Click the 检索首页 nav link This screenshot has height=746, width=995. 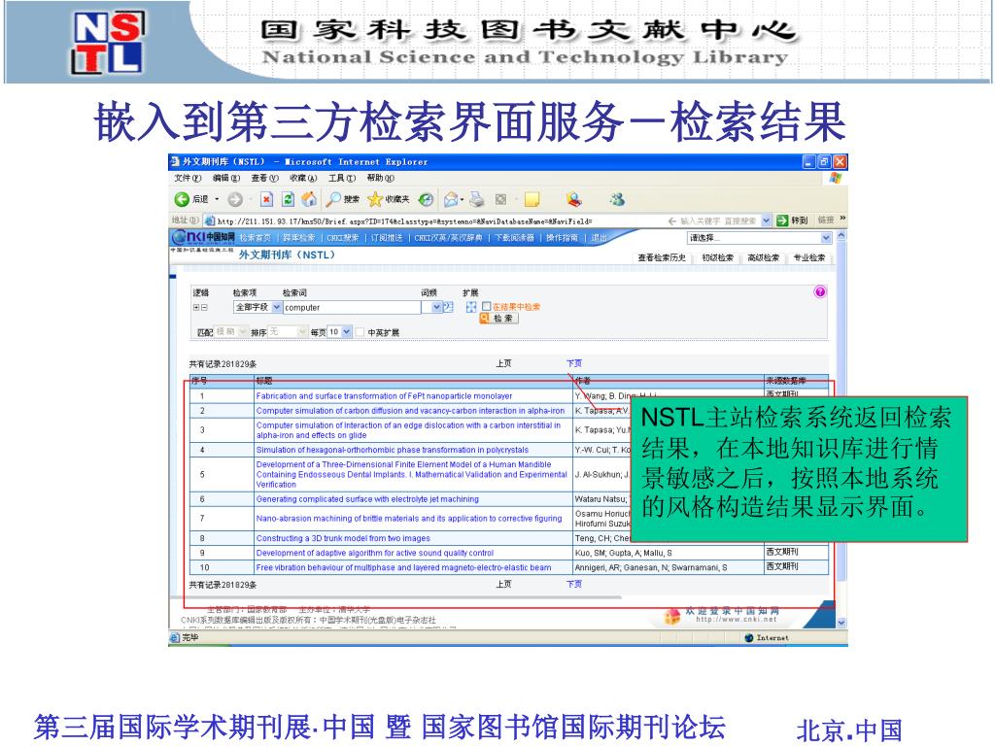click(256, 238)
